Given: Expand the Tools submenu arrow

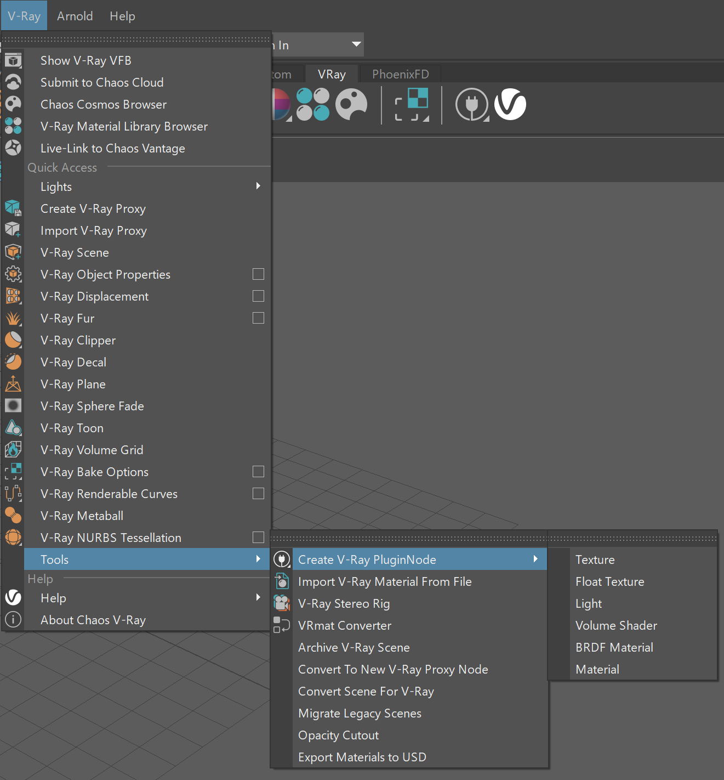Looking at the screenshot, I should point(258,559).
